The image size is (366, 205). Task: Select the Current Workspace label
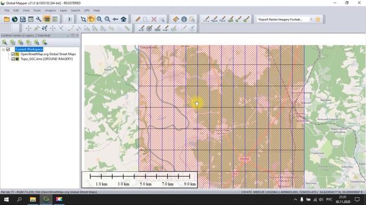(29, 50)
